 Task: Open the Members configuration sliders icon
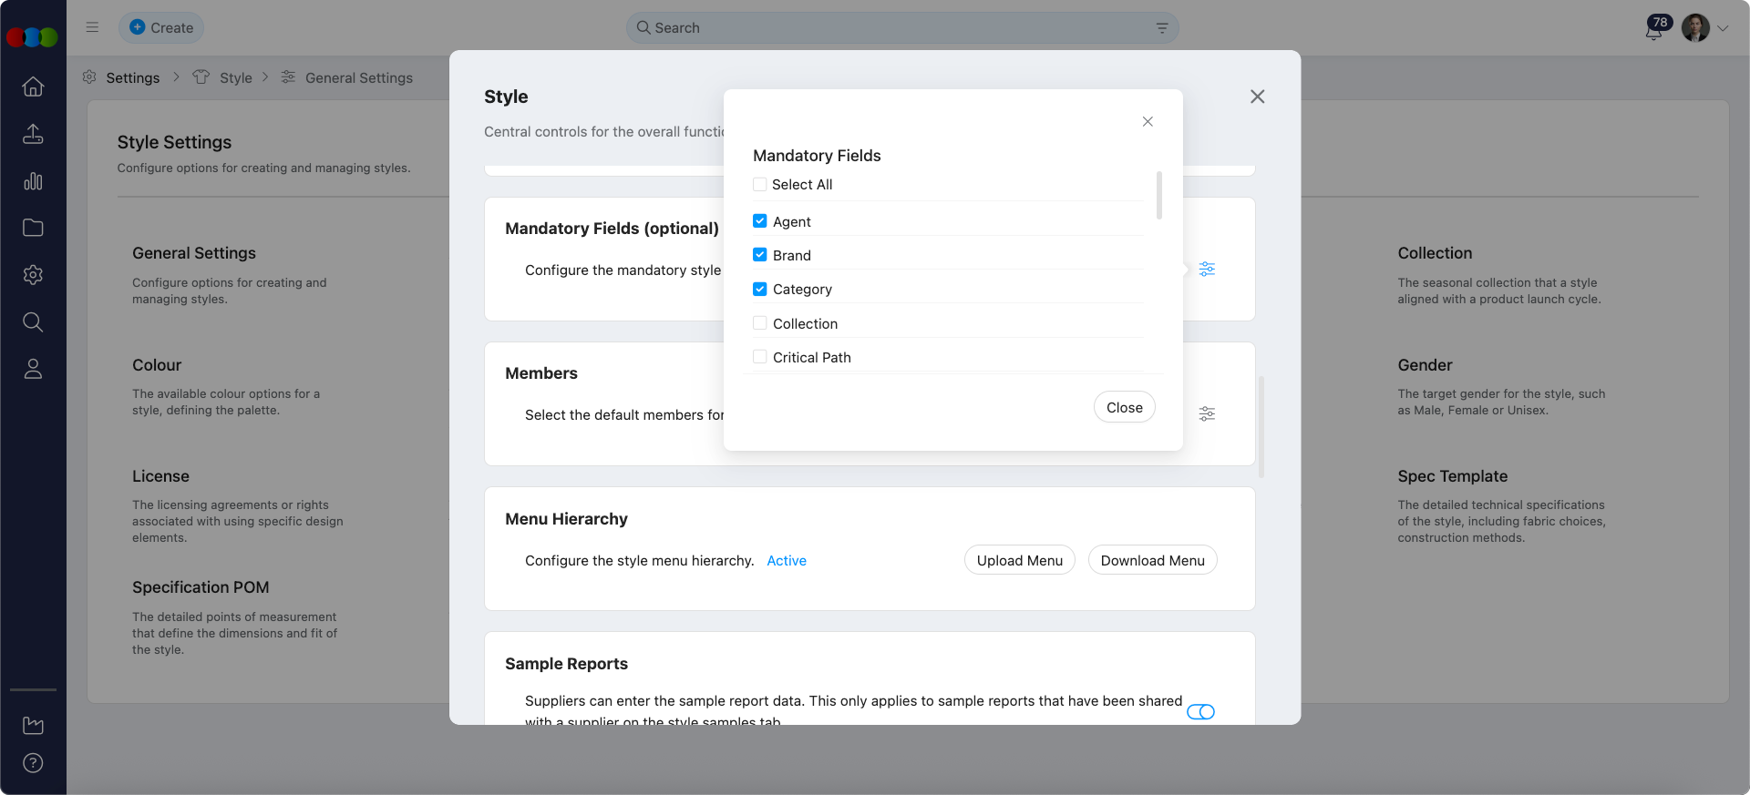point(1207,414)
